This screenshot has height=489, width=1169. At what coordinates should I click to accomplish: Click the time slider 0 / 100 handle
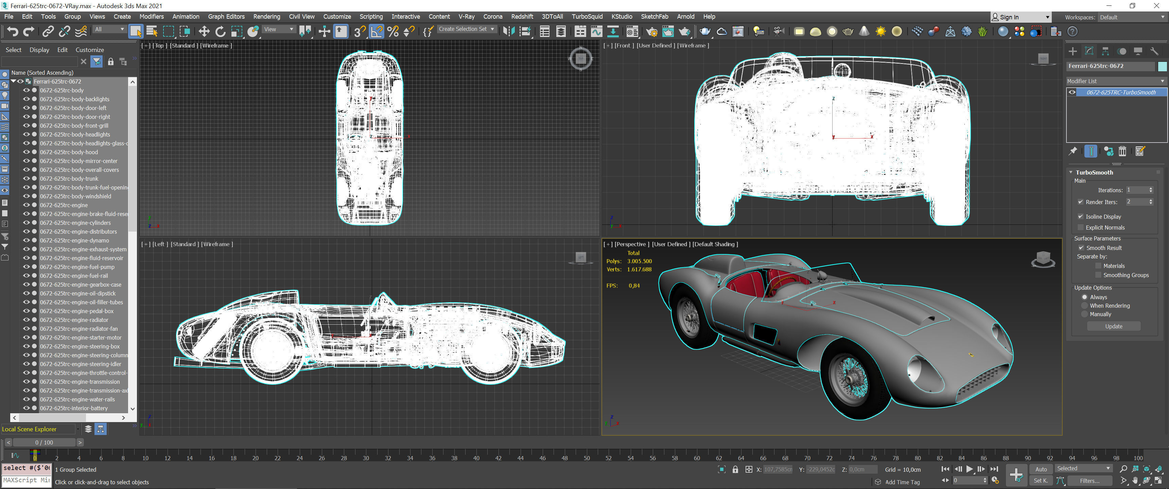44,442
